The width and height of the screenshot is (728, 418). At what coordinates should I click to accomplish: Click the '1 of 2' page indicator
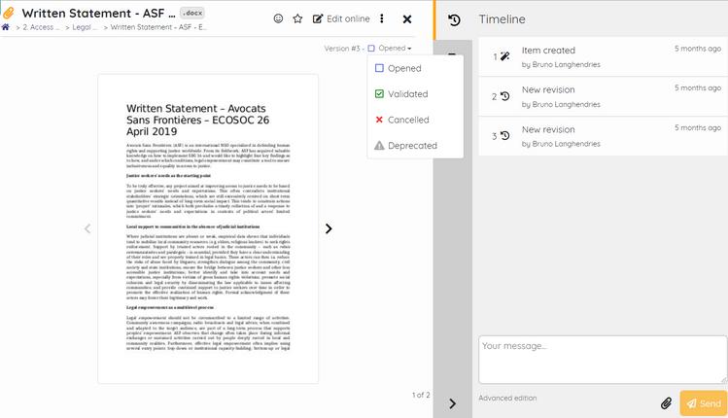coord(421,395)
